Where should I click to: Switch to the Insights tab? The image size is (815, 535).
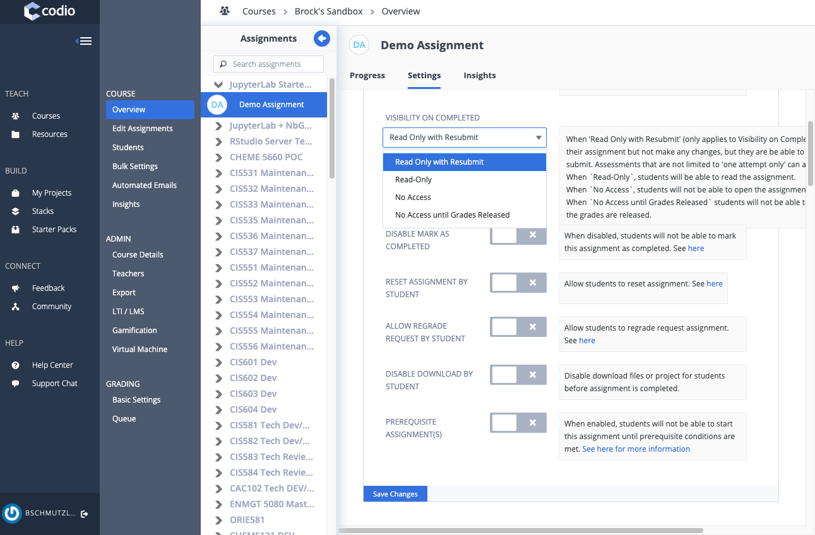point(480,76)
